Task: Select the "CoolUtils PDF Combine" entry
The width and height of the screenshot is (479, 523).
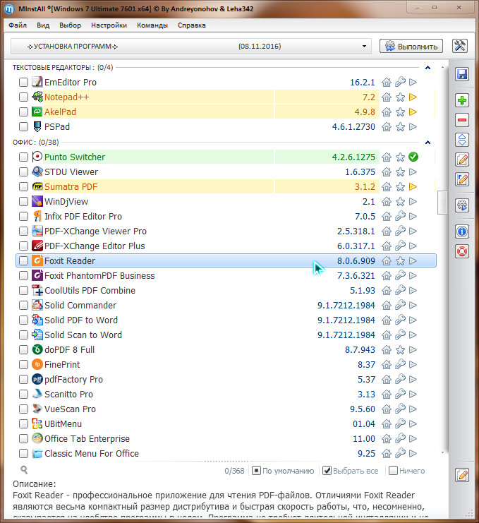Action: [226, 291]
